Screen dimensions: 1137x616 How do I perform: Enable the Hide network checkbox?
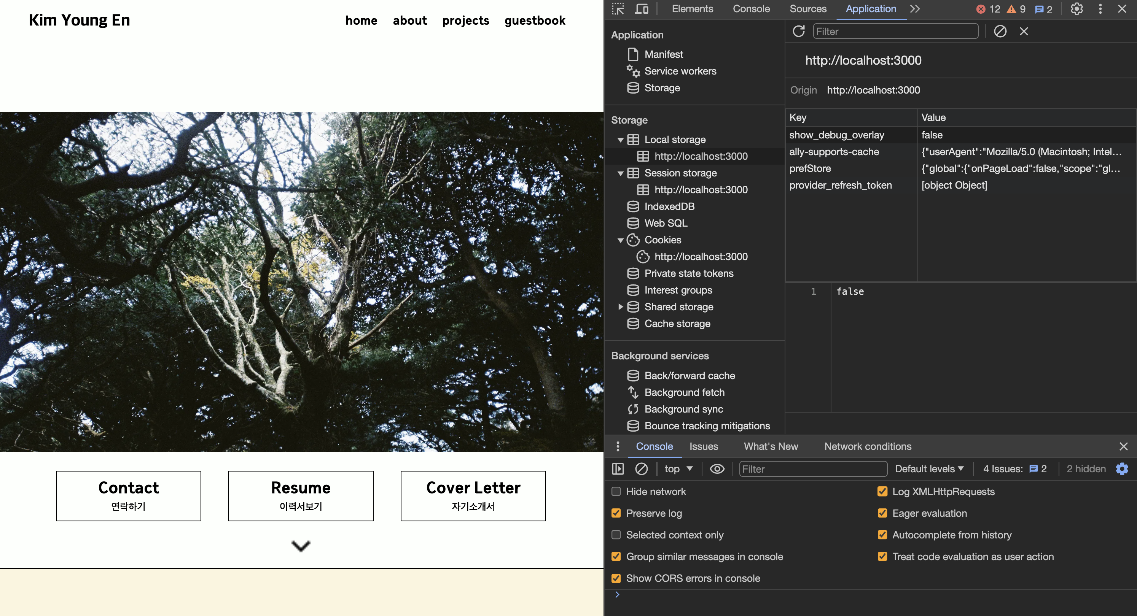(x=616, y=491)
